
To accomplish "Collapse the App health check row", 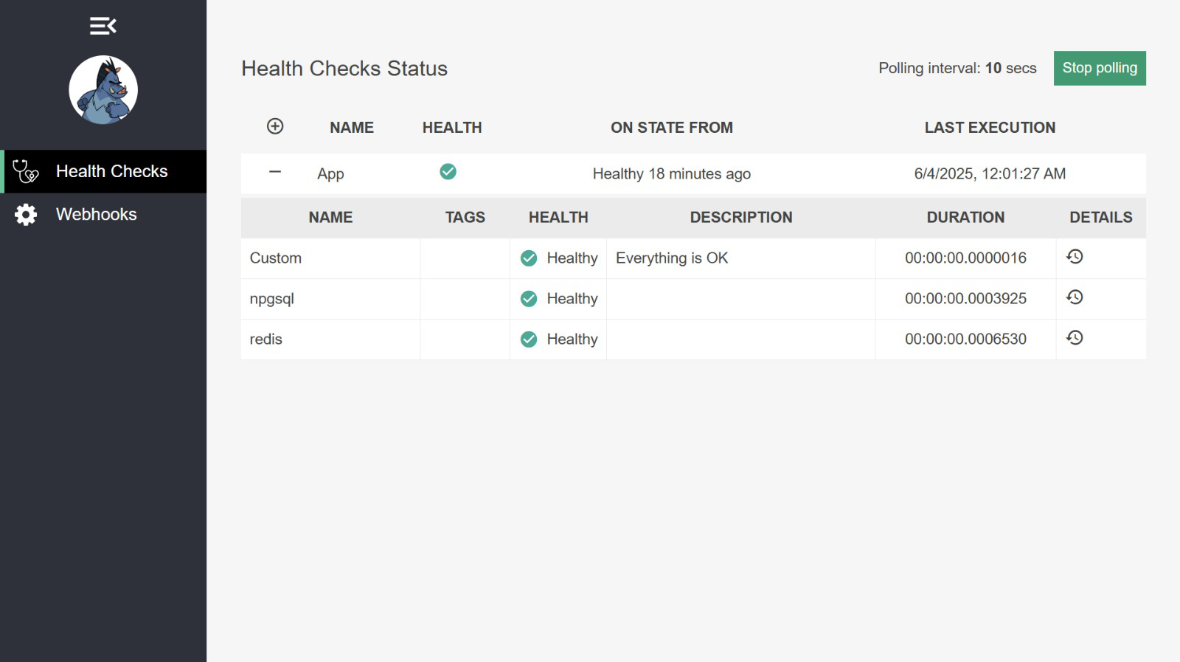I will 274,173.
